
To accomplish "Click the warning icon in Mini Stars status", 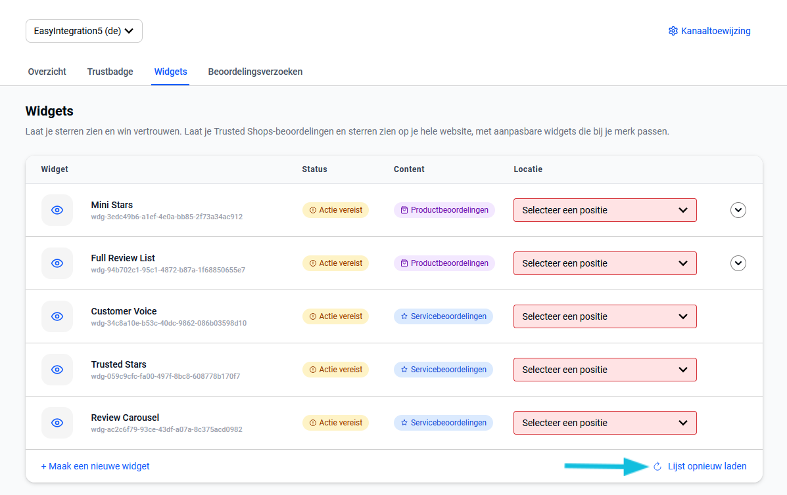I will pyautogui.click(x=313, y=210).
